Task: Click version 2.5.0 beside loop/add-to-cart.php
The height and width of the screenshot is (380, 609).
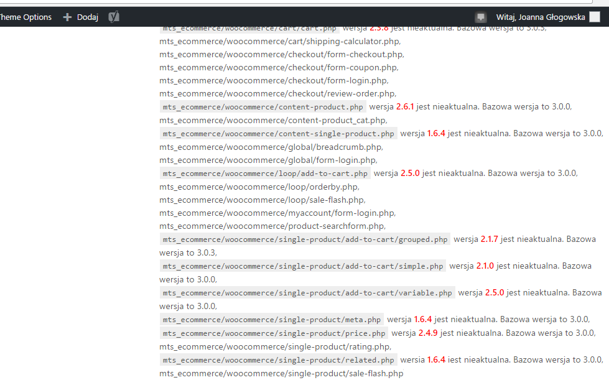Action: [410, 173]
